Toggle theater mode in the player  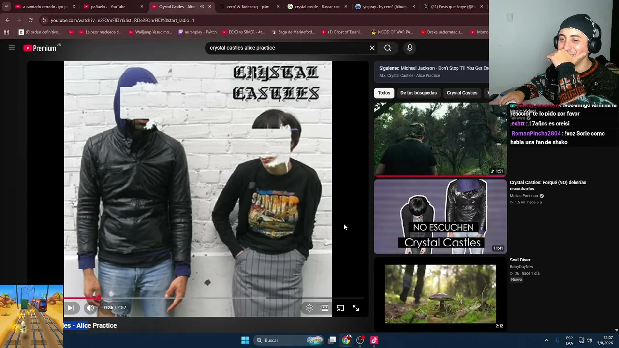tap(325, 308)
